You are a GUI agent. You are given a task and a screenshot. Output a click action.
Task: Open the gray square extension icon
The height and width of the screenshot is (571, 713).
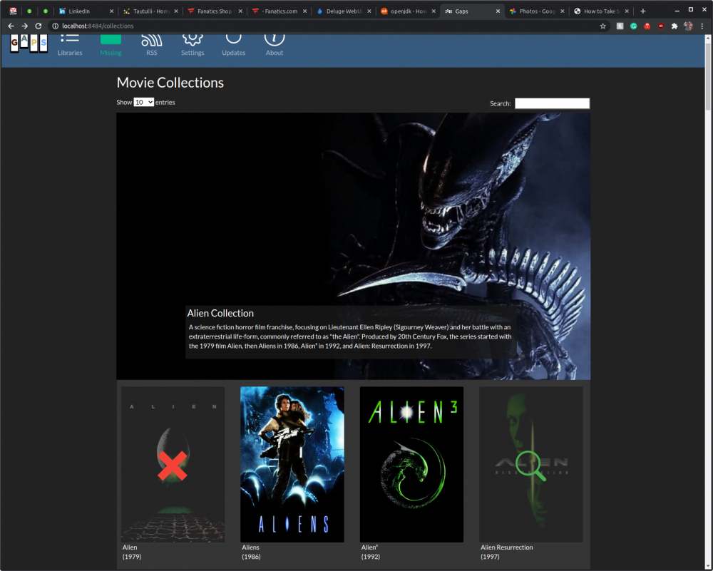point(620,26)
